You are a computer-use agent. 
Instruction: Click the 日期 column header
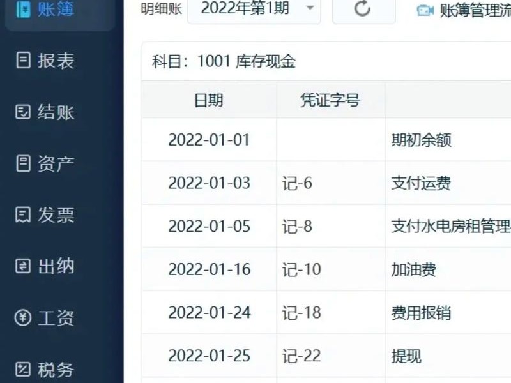209,100
